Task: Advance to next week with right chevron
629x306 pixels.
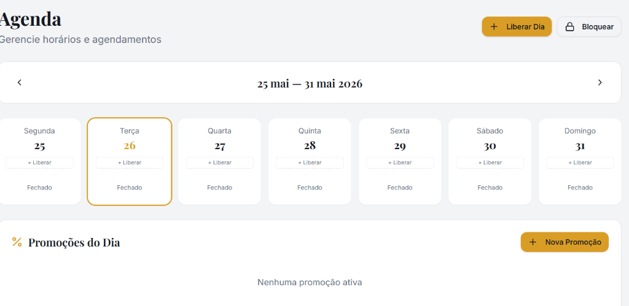Action: [x=600, y=83]
